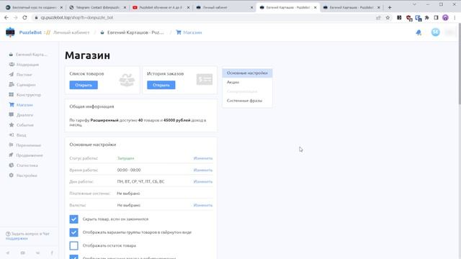Image resolution: width=461 pixels, height=259 pixels.
Task: Close the active Евгений Карташов tab
Action: click(x=315, y=7)
